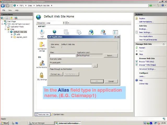The width and height of the screenshot is (167, 125).
Task: Click Browse *:443 (https) link
Action: coord(147,65)
